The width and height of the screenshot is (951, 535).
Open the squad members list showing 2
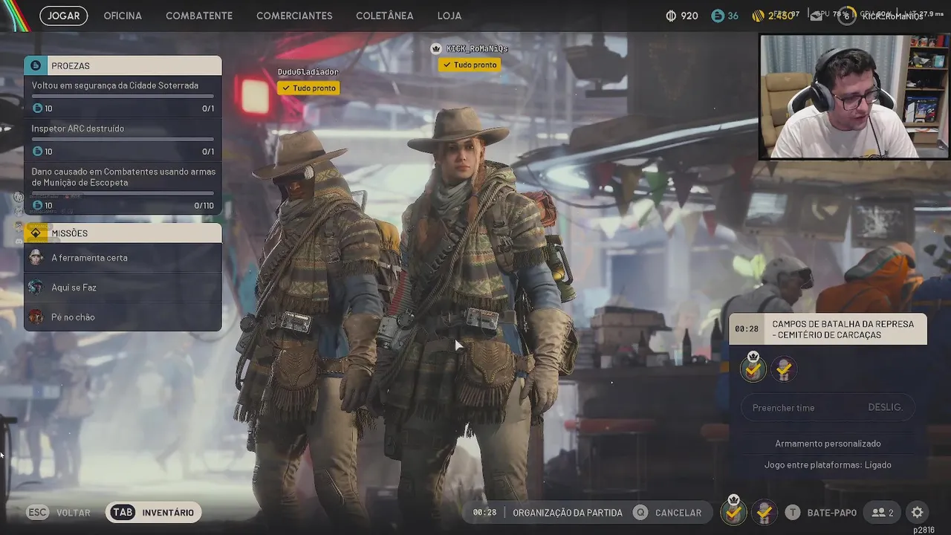point(883,513)
